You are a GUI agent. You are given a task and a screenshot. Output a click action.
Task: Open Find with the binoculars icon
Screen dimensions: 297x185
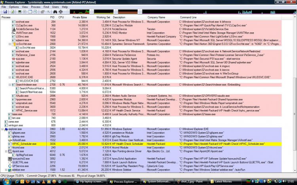pos(55,12)
